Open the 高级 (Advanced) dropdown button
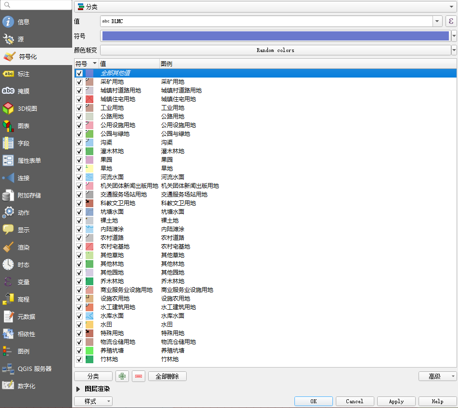The height and width of the screenshot is (408, 458). coord(437,376)
